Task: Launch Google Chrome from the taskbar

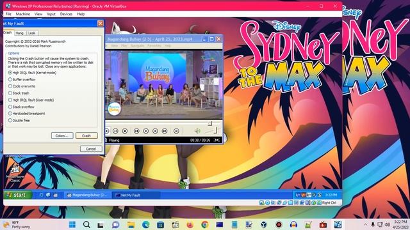Action: [x=205, y=224]
